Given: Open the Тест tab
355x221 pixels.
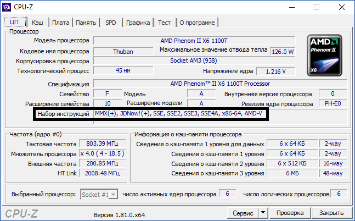Looking at the screenshot, I should click(x=165, y=23).
